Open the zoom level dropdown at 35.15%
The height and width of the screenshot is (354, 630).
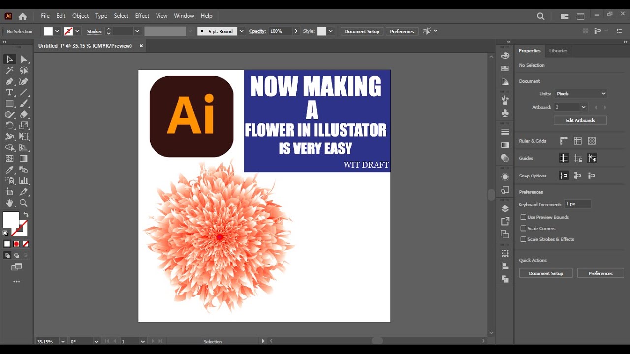click(x=63, y=341)
